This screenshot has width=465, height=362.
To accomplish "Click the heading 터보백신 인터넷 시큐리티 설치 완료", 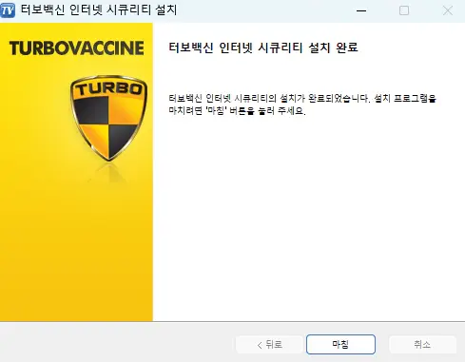I will coord(263,48).
